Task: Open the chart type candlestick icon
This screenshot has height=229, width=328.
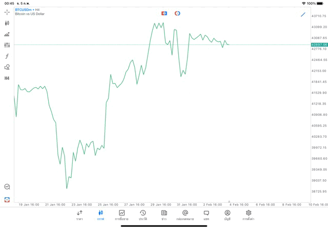Action: pyautogui.click(x=7, y=23)
